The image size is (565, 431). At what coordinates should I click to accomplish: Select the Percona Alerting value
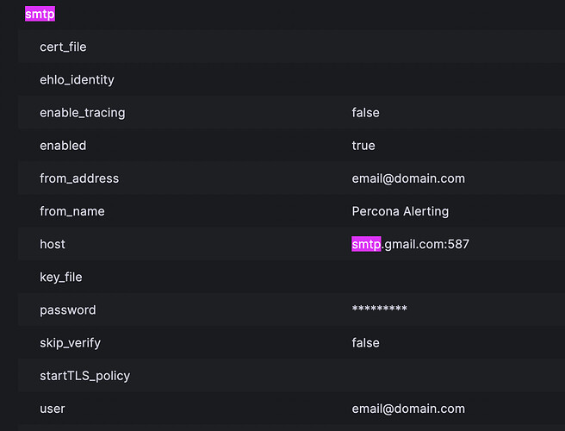point(400,211)
